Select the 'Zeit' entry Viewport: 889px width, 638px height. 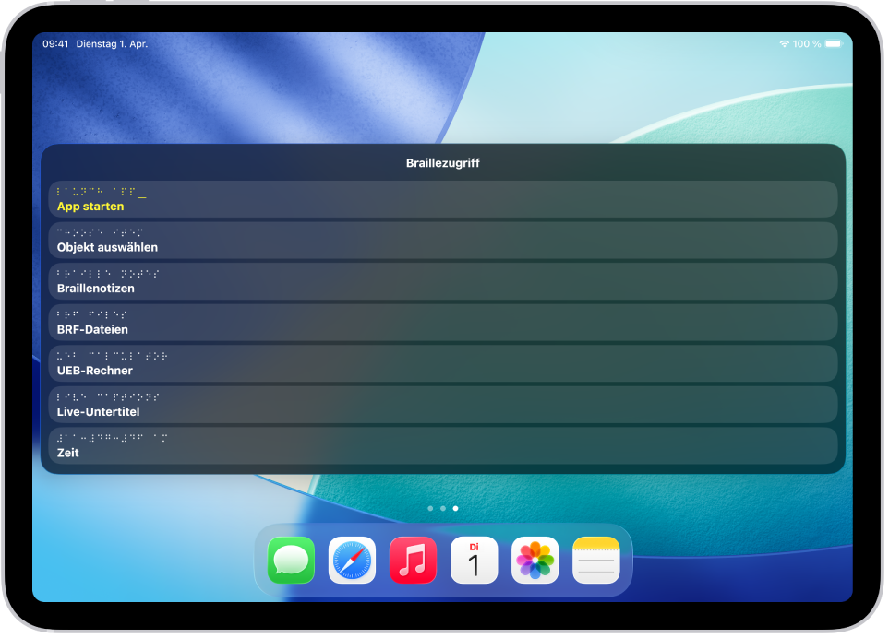tap(443, 445)
